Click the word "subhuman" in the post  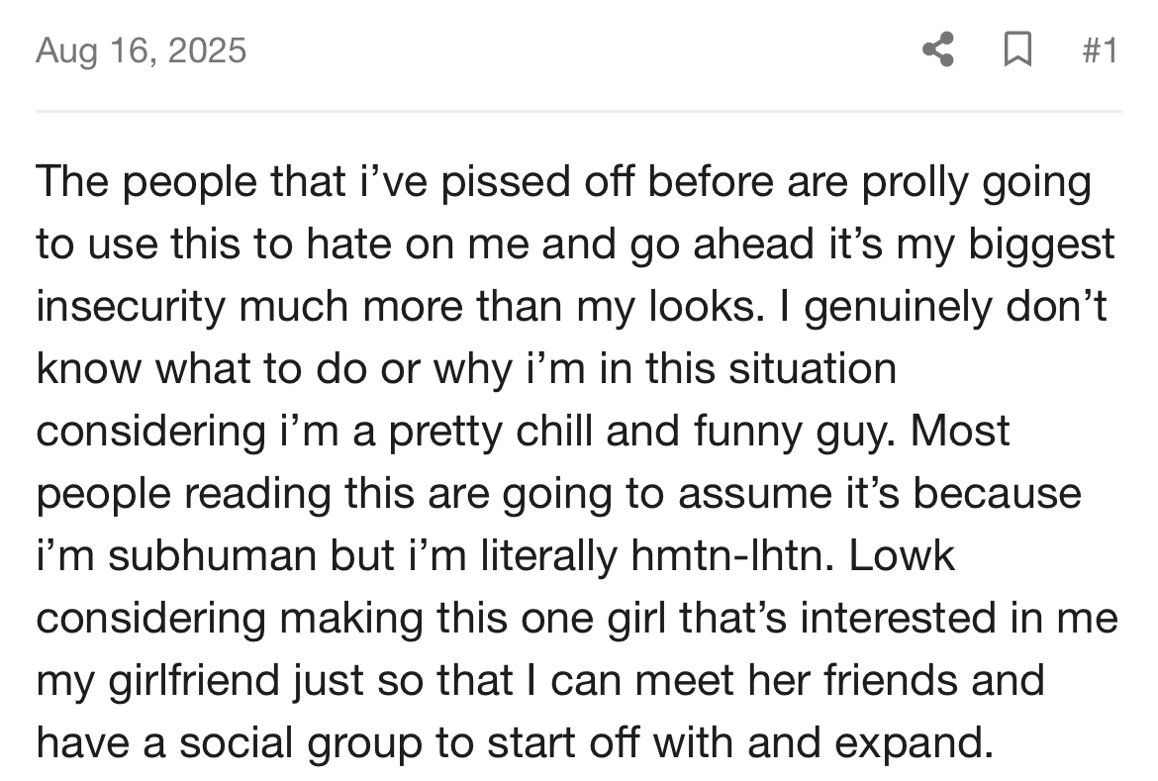[x=212, y=555]
